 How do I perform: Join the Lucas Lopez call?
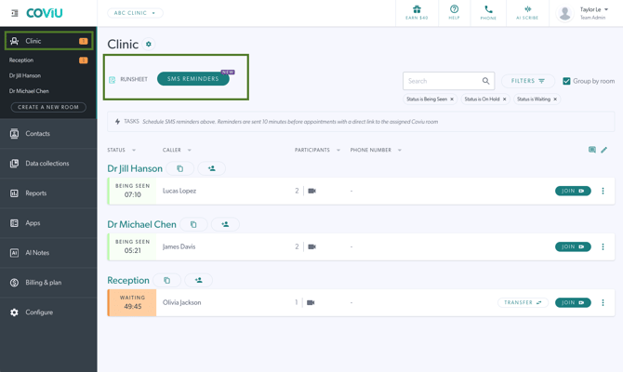pyautogui.click(x=573, y=191)
